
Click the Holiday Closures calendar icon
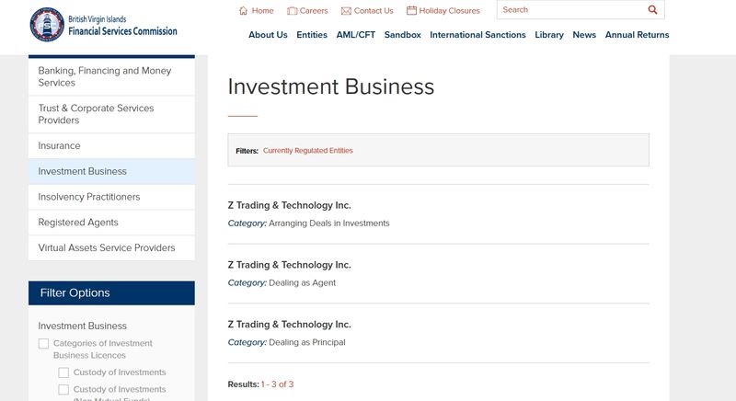(411, 10)
